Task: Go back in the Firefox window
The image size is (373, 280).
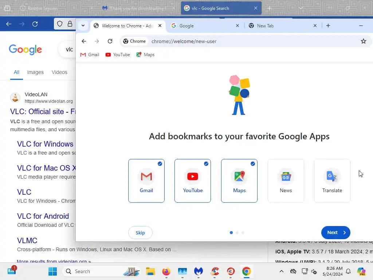Action: 9,24
